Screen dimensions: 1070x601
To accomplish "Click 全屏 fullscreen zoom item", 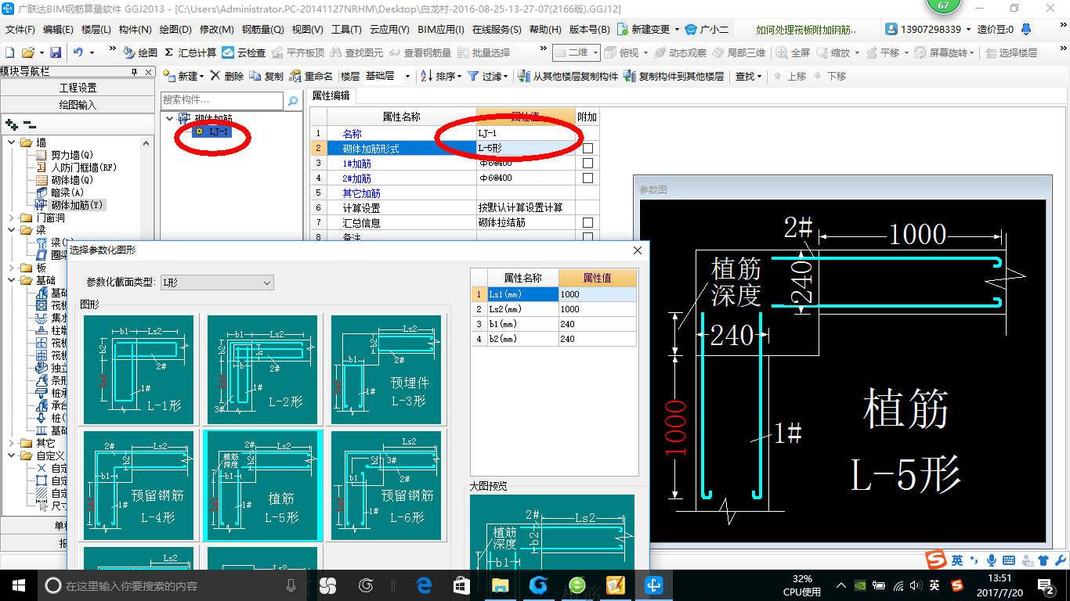I will [x=793, y=52].
